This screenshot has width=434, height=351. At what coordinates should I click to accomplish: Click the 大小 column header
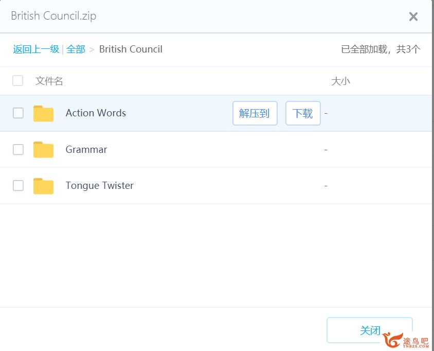340,81
